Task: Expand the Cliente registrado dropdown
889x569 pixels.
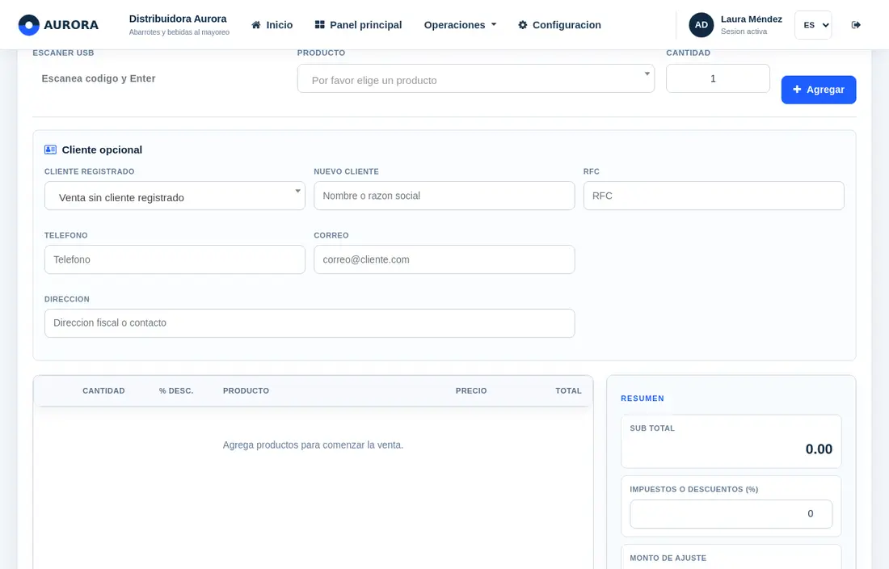Action: tap(175, 196)
